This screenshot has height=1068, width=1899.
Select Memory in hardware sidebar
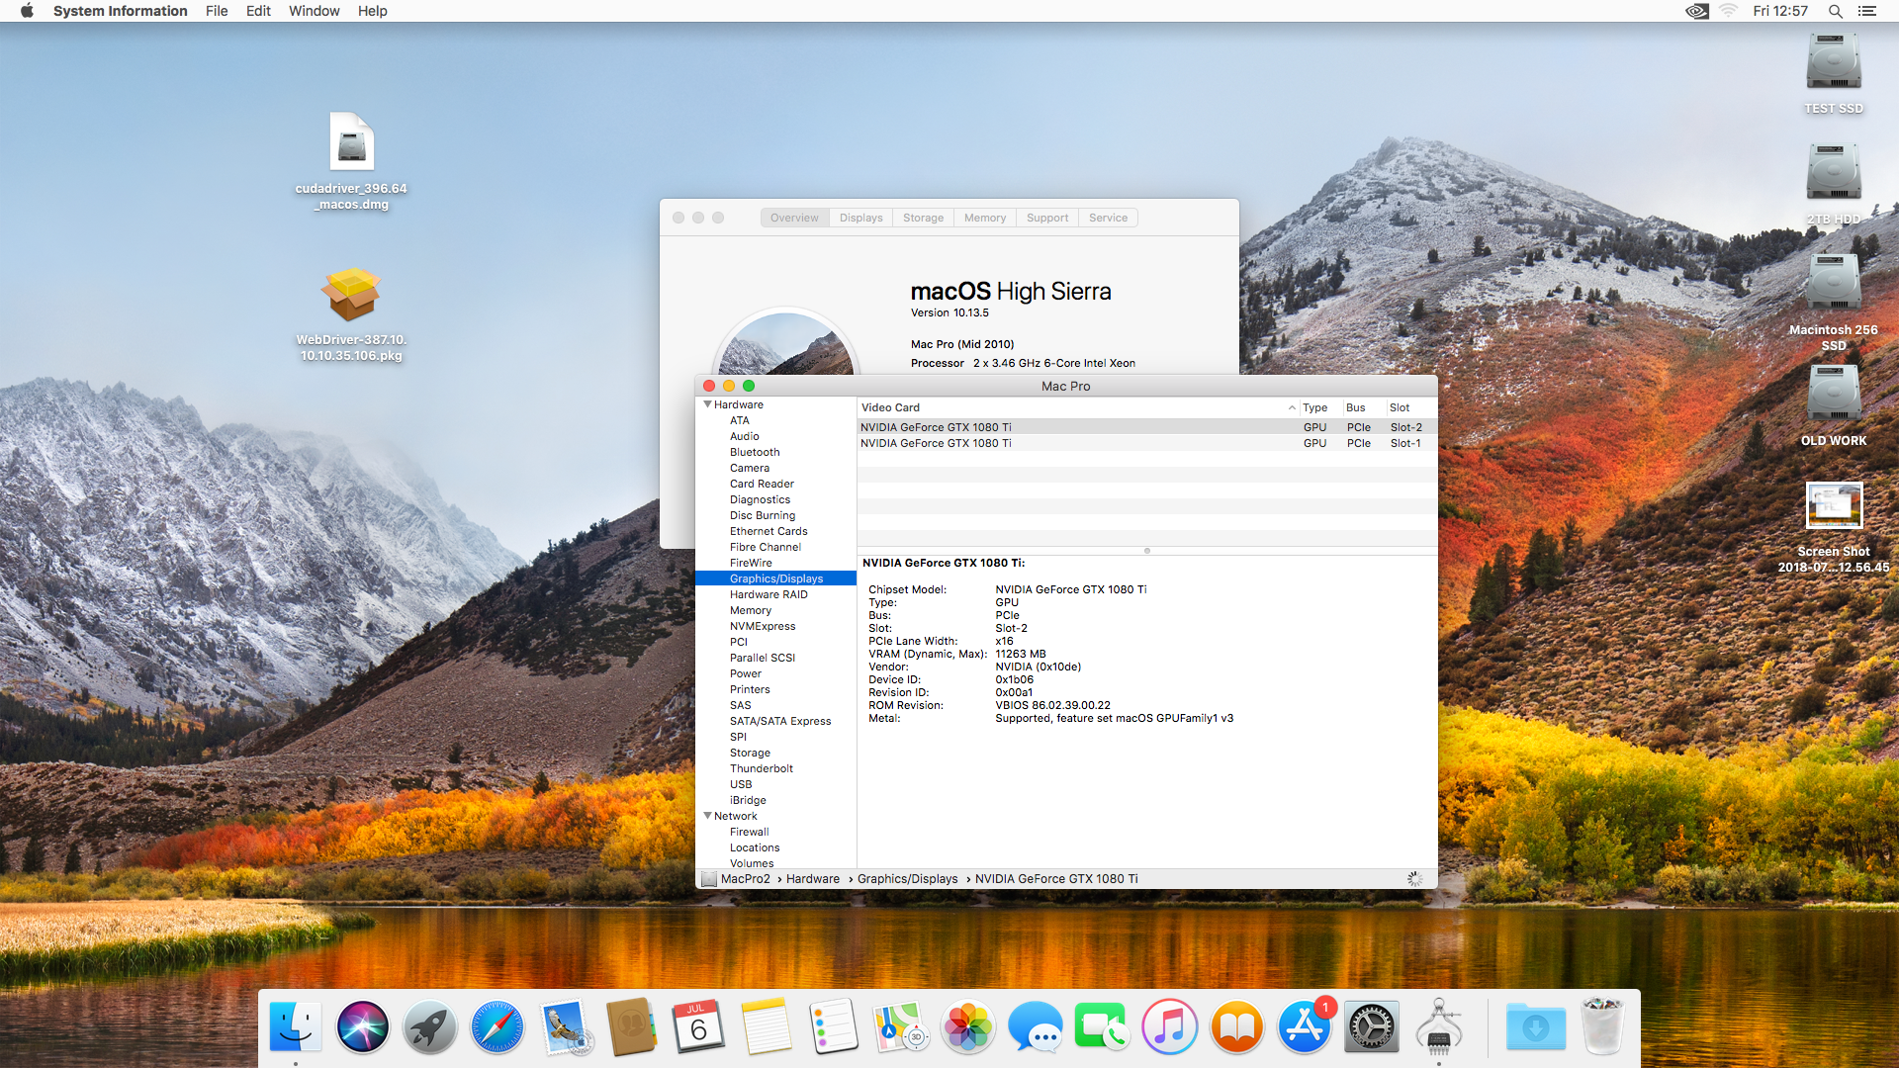(750, 610)
